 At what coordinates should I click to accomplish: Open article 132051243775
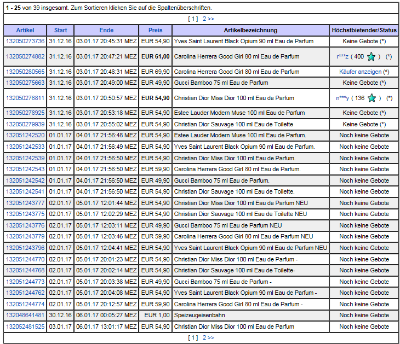pos(25,214)
